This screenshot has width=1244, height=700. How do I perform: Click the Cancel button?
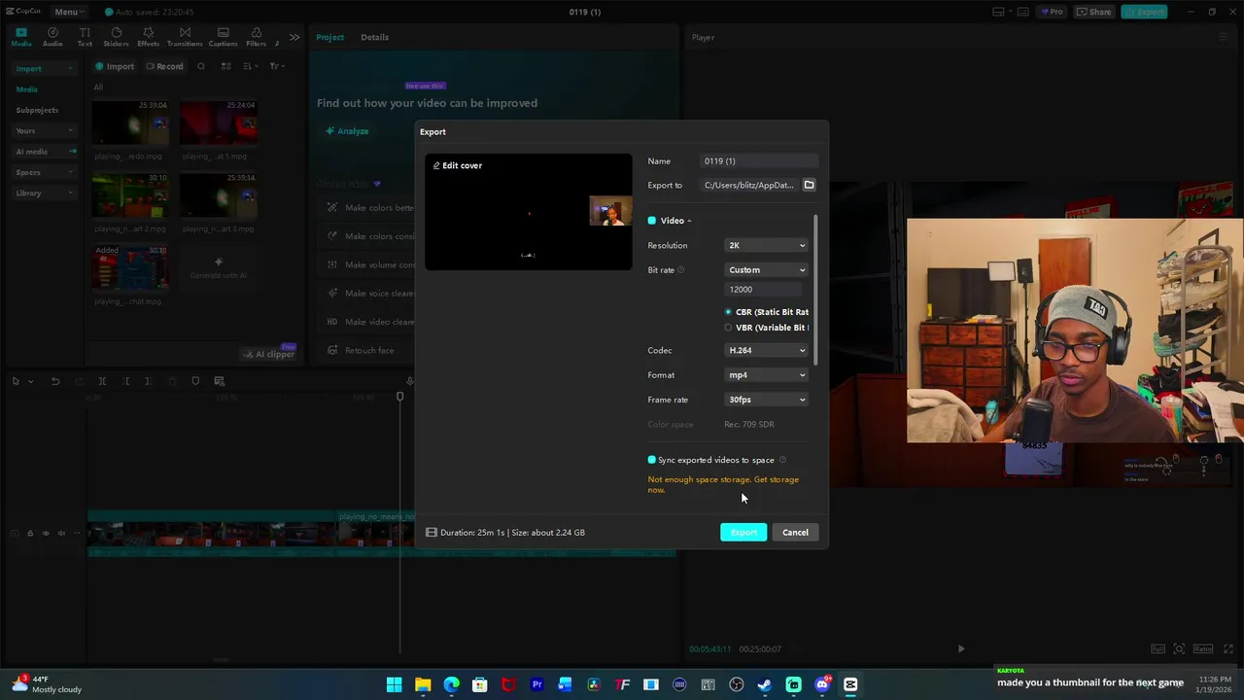795,532
